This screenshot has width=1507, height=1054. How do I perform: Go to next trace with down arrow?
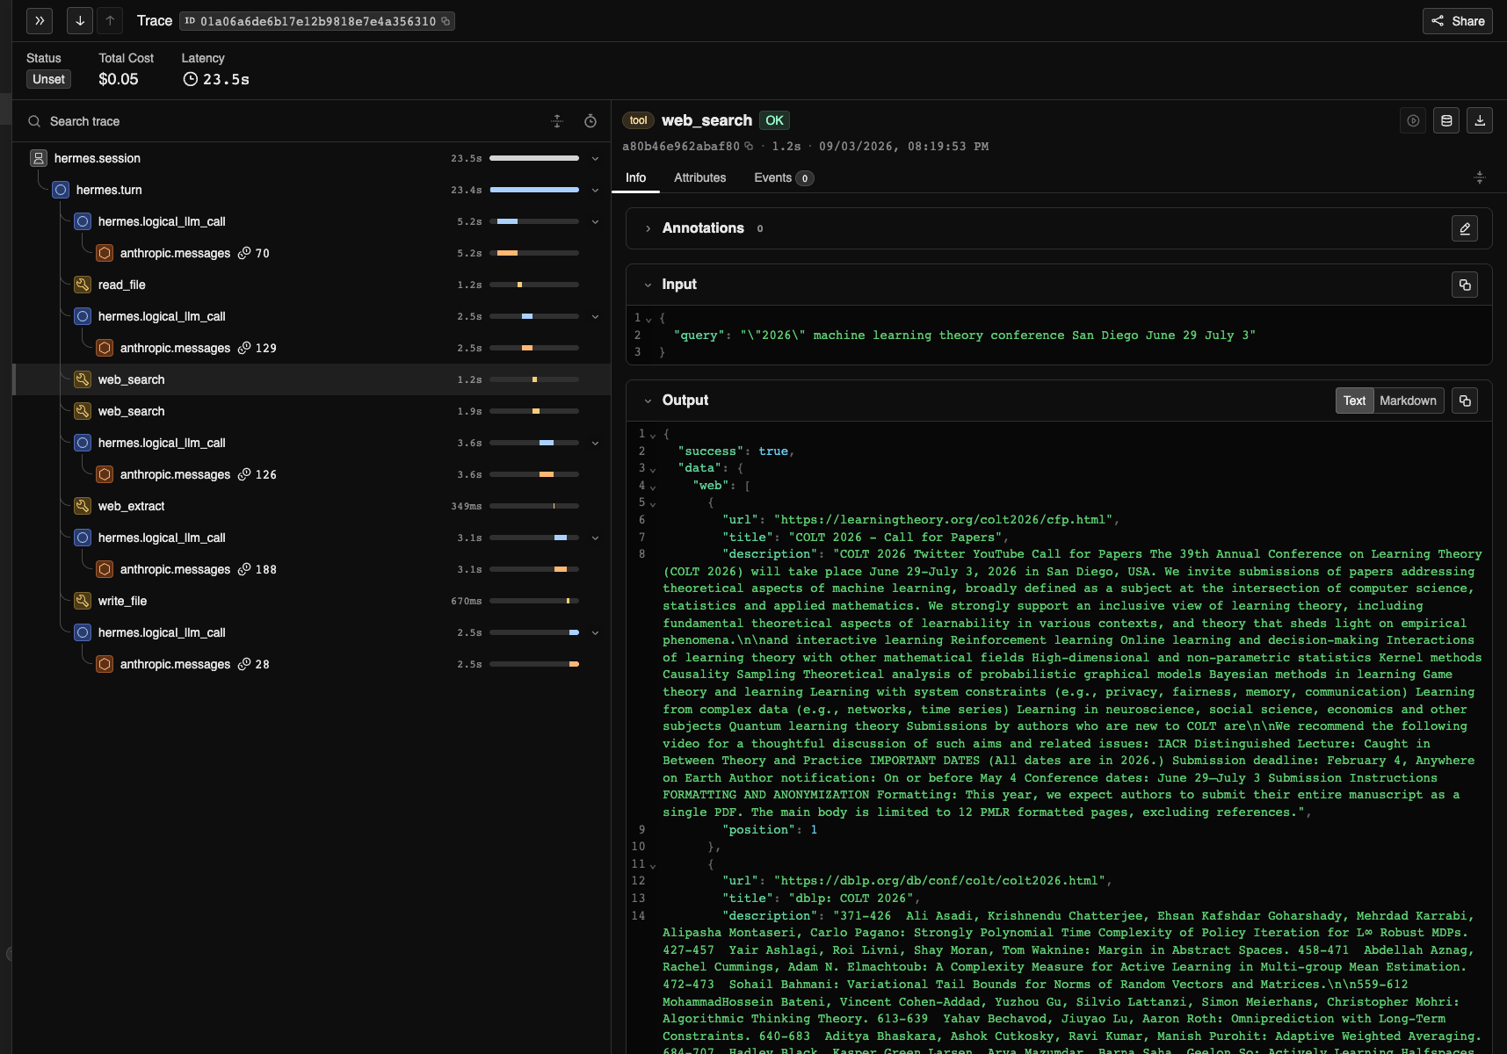tap(80, 21)
